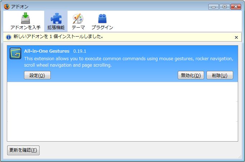Open 設定(O) options for All-in-One Gestures
This screenshot has width=245, height=162.
click(x=37, y=75)
